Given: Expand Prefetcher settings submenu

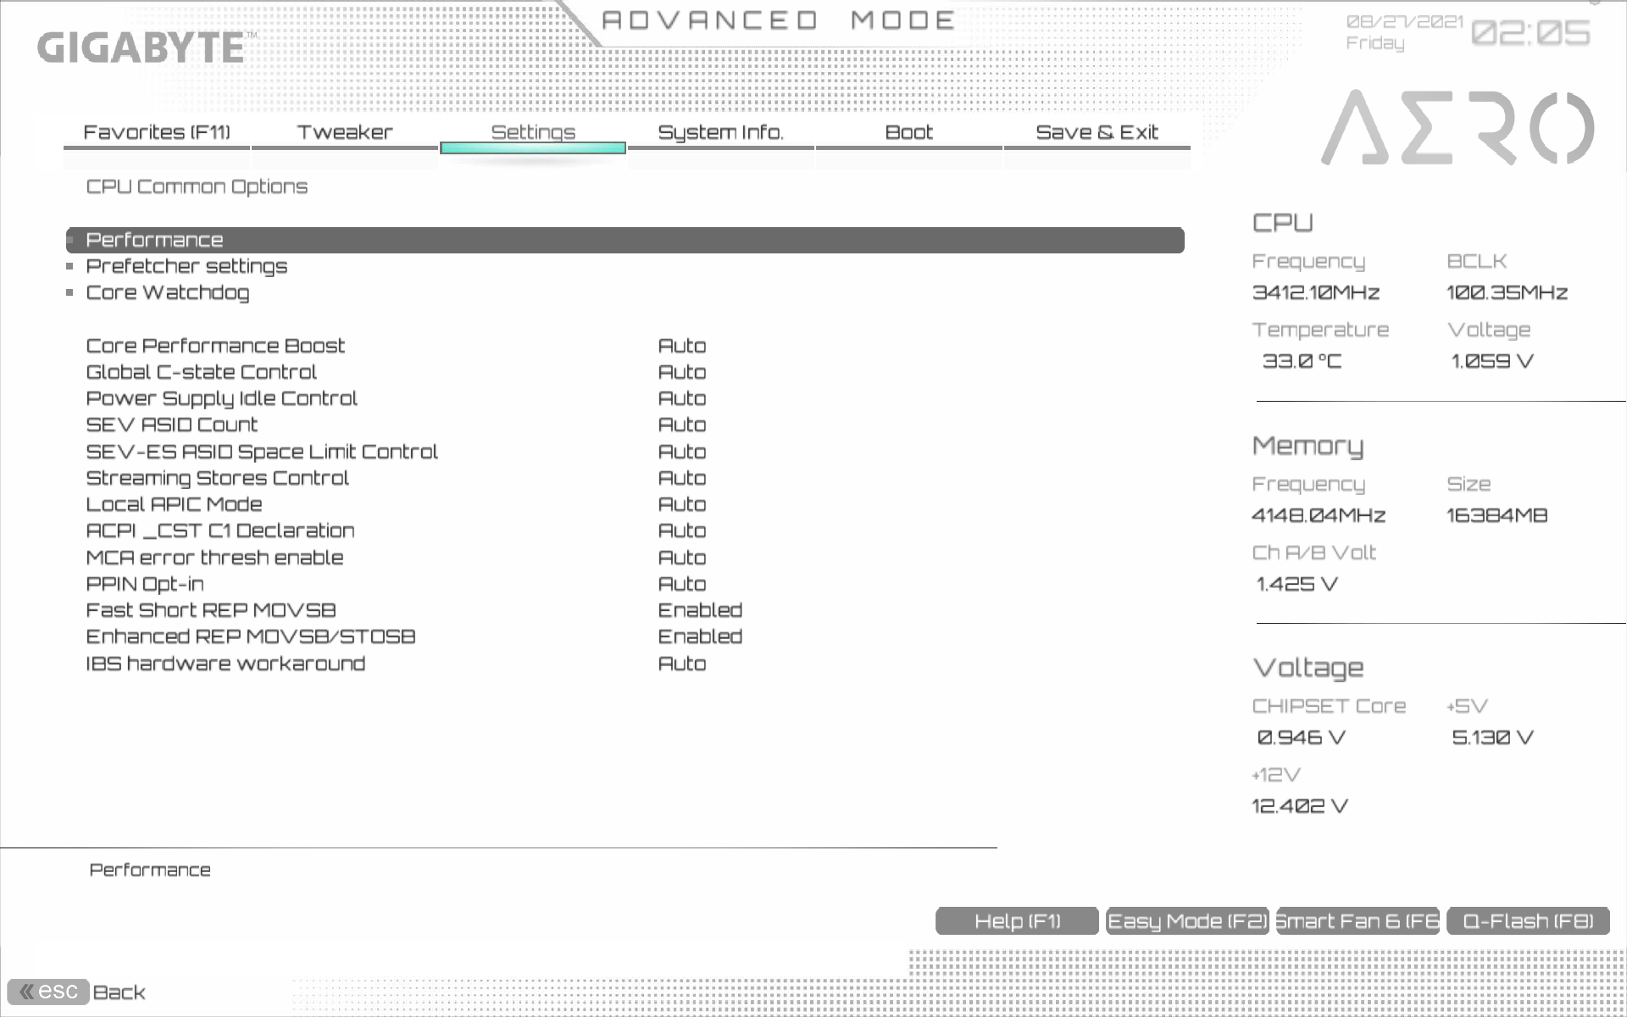Looking at the screenshot, I should coord(186,266).
